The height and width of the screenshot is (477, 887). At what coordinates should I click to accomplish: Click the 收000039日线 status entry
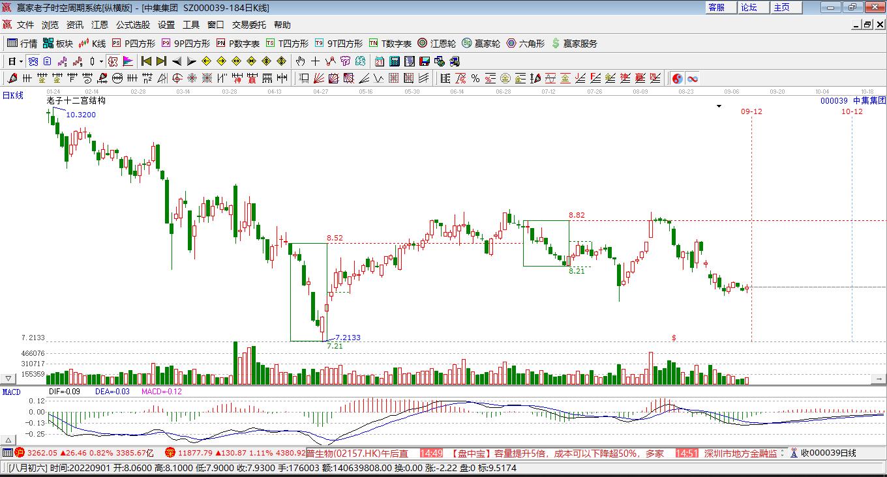point(828,453)
